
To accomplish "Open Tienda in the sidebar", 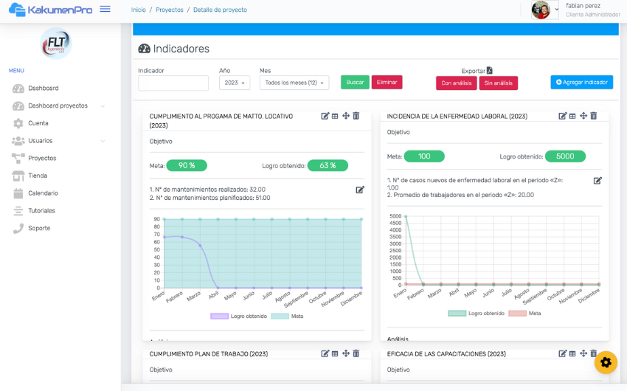I will [x=38, y=176].
